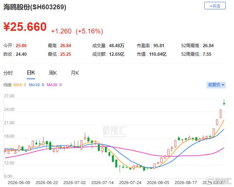Click the 2026-06-22 date label
The width and height of the screenshot is (234, 187).
(47, 183)
